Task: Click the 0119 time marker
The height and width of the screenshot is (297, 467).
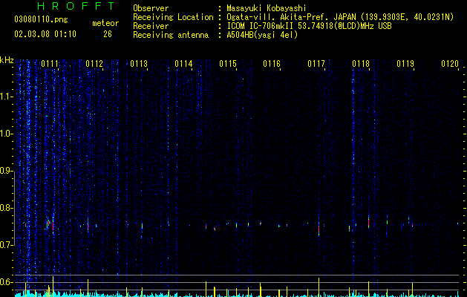Action: 405,64
